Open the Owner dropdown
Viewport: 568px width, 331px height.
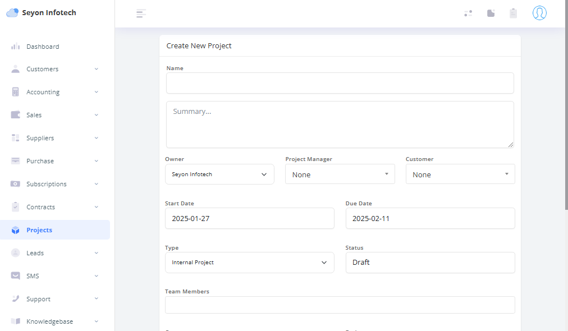219,174
